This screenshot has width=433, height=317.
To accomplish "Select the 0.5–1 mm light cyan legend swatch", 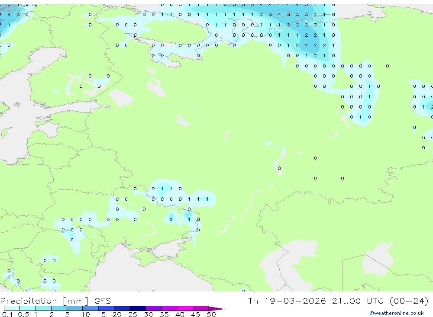I will click(27, 308).
